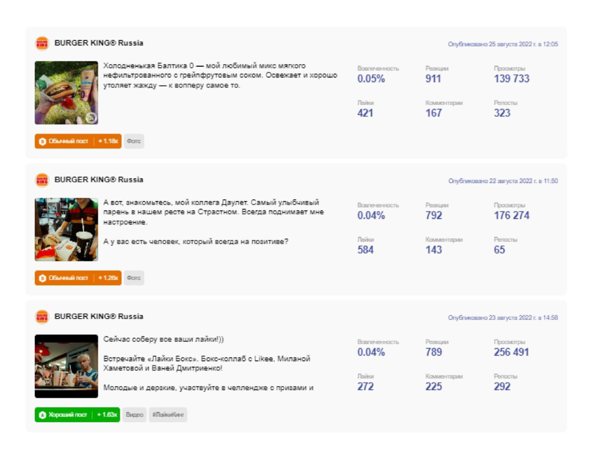
Task: Select the 'Фото' tag on the Baltika post
Action: tap(134, 141)
